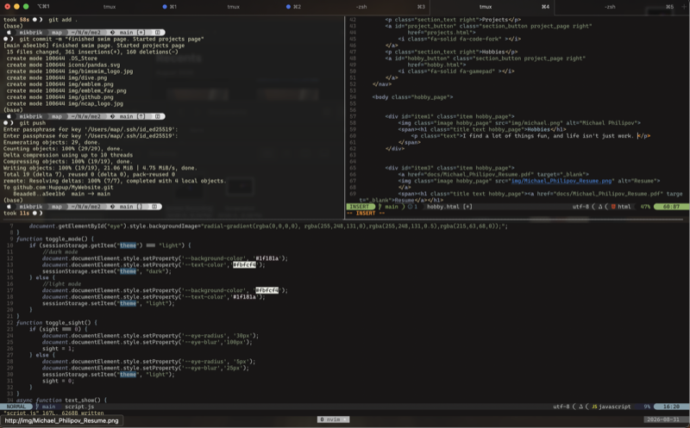Click the OS icon after utf-8 in script.js statusline

tap(580, 406)
